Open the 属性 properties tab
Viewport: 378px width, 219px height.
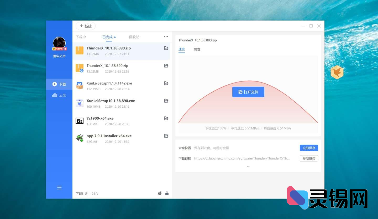197,49
